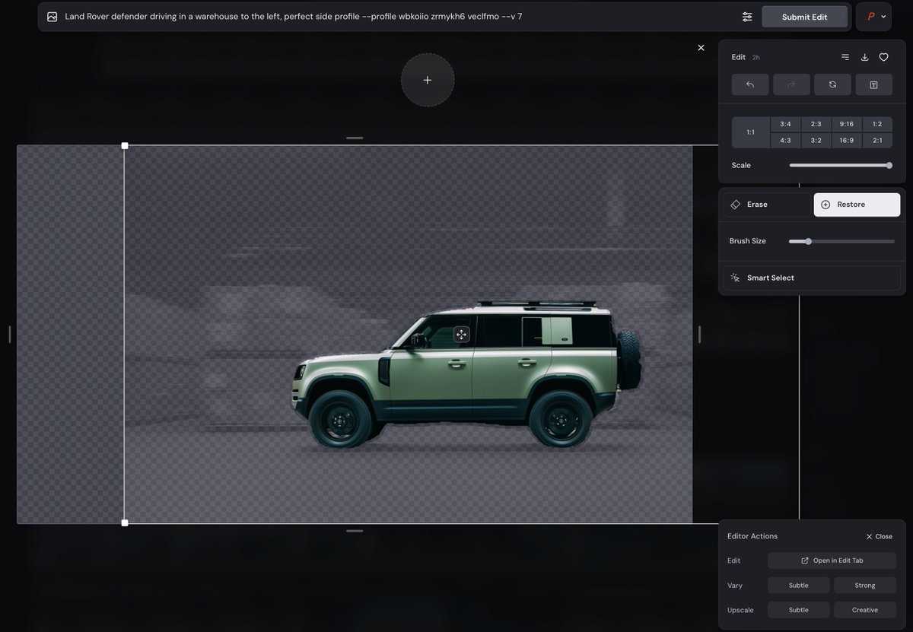Screen dimensions: 913x632
Task: Select the 9:16 aspect ratio
Action: [846, 124]
